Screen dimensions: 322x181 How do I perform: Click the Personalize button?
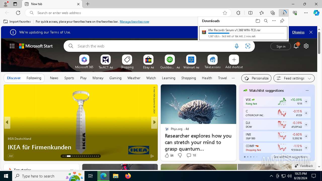[x=256, y=78]
